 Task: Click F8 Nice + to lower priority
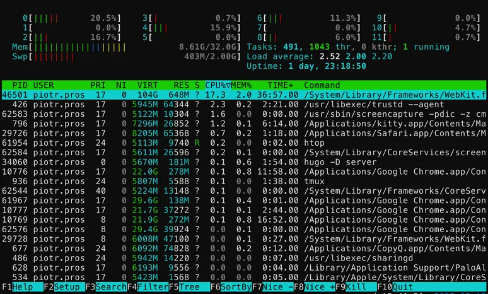(x=315, y=287)
